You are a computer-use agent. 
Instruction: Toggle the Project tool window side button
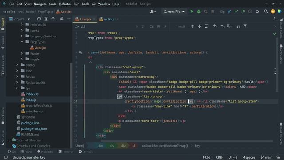point(3,24)
